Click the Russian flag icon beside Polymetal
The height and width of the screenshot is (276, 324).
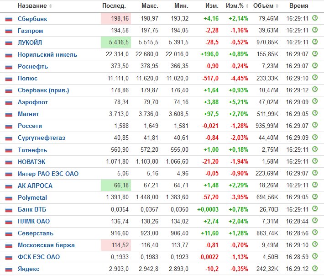pyautogui.click(x=9, y=198)
